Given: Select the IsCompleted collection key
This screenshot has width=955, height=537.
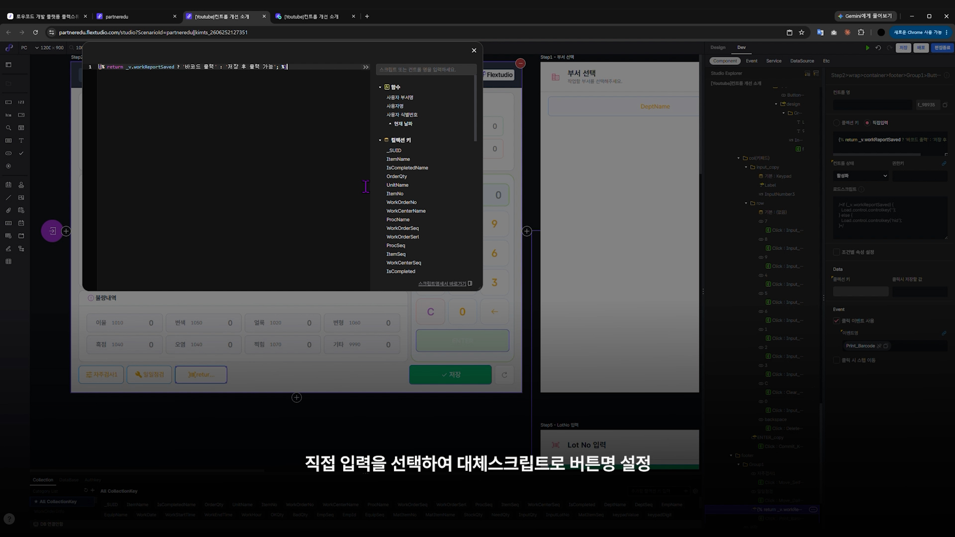Looking at the screenshot, I should coord(400,271).
